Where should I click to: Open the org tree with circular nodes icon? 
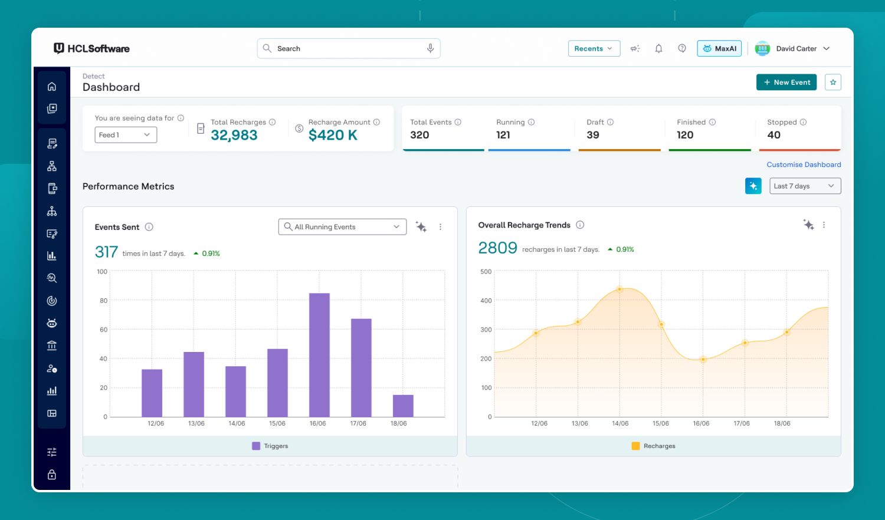tap(52, 211)
